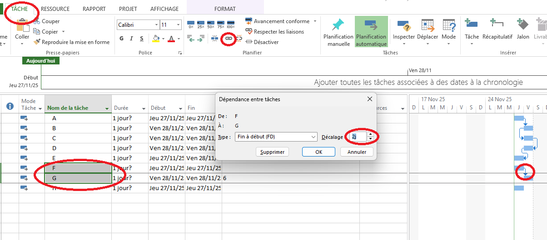
Task: Open the PROJET ribbon tab
Action: tap(128, 9)
